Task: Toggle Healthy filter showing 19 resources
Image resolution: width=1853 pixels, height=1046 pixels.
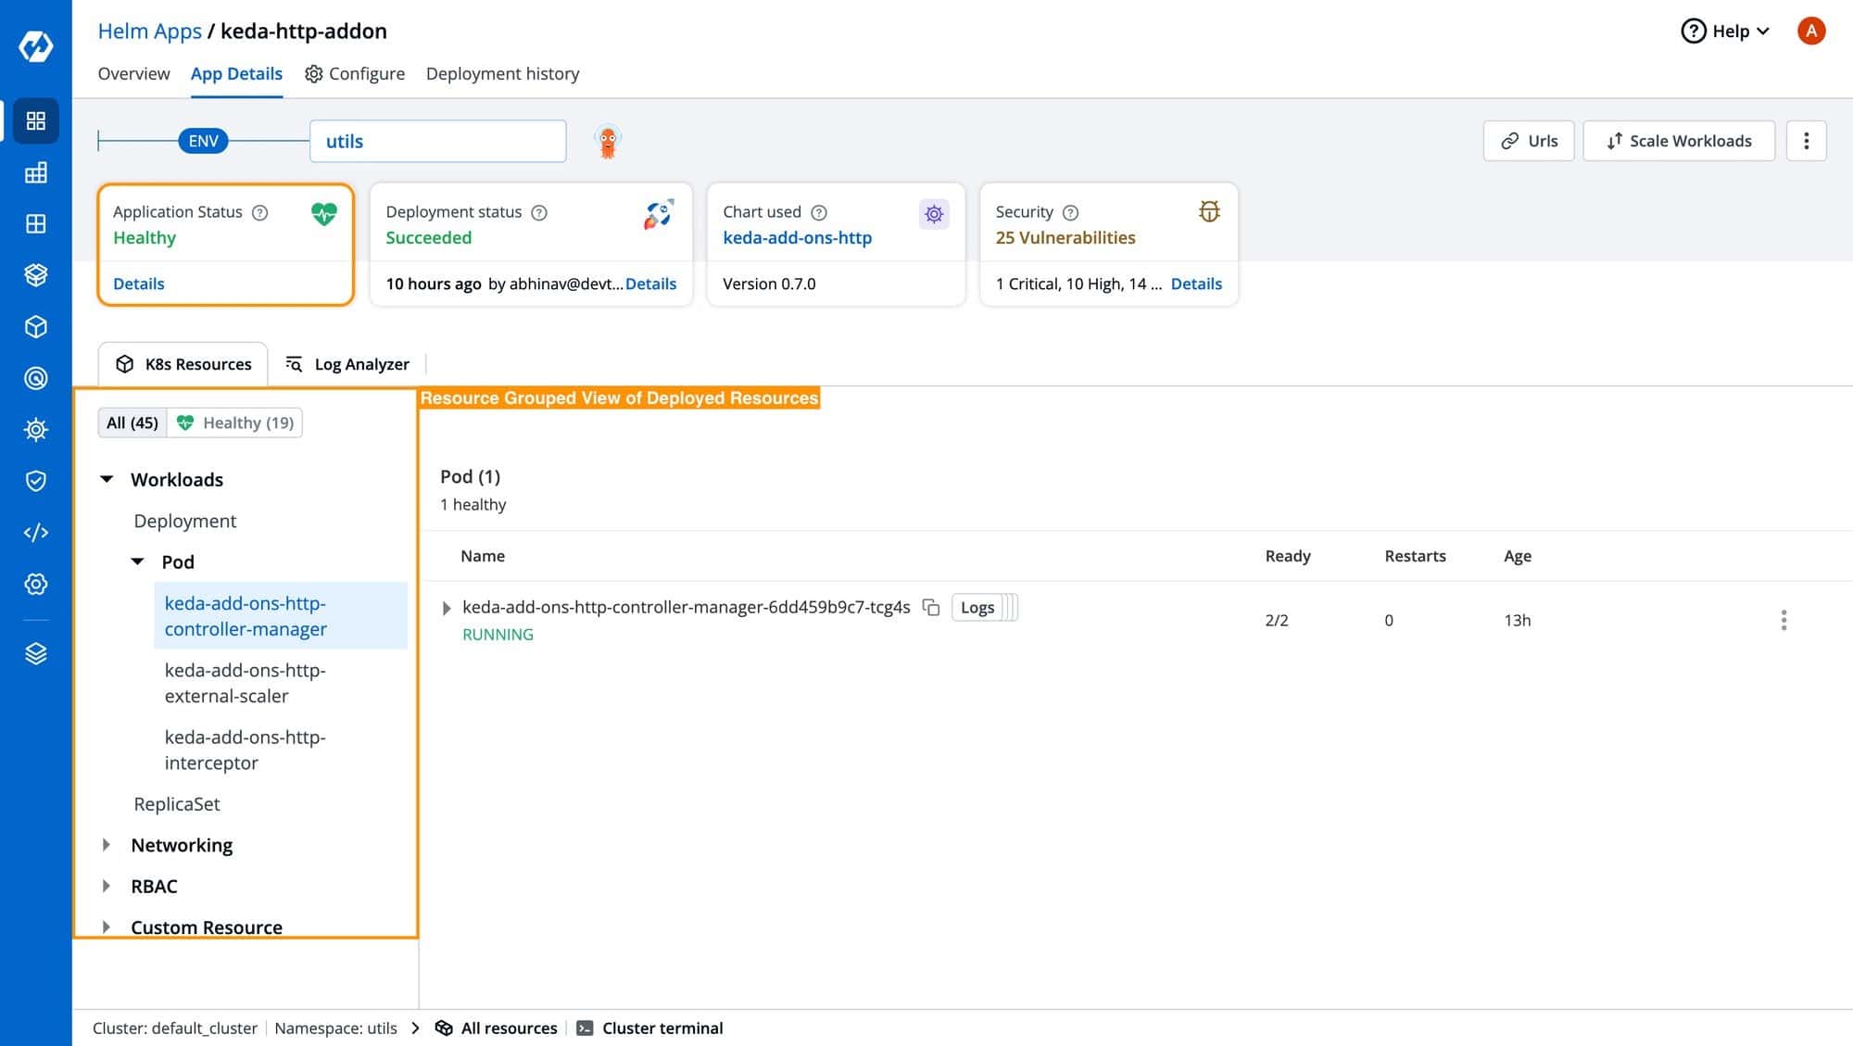Action: coord(234,422)
